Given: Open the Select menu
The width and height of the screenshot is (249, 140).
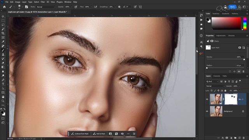Looking at the screenshot, I should pyautogui.click(x=36, y=2).
